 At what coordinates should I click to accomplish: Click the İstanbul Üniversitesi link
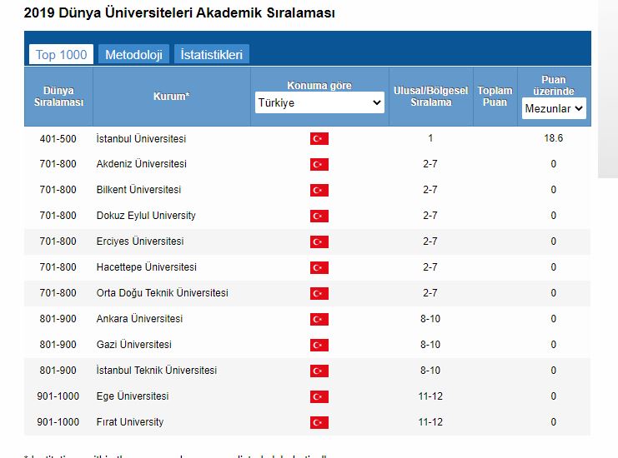click(141, 138)
